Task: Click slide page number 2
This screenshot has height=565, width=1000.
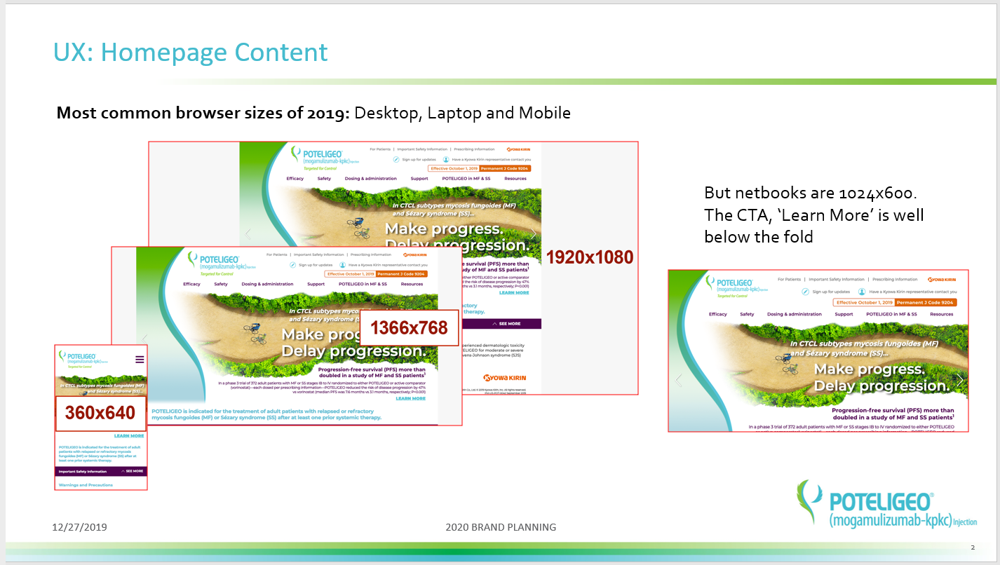Action: pyautogui.click(x=973, y=547)
